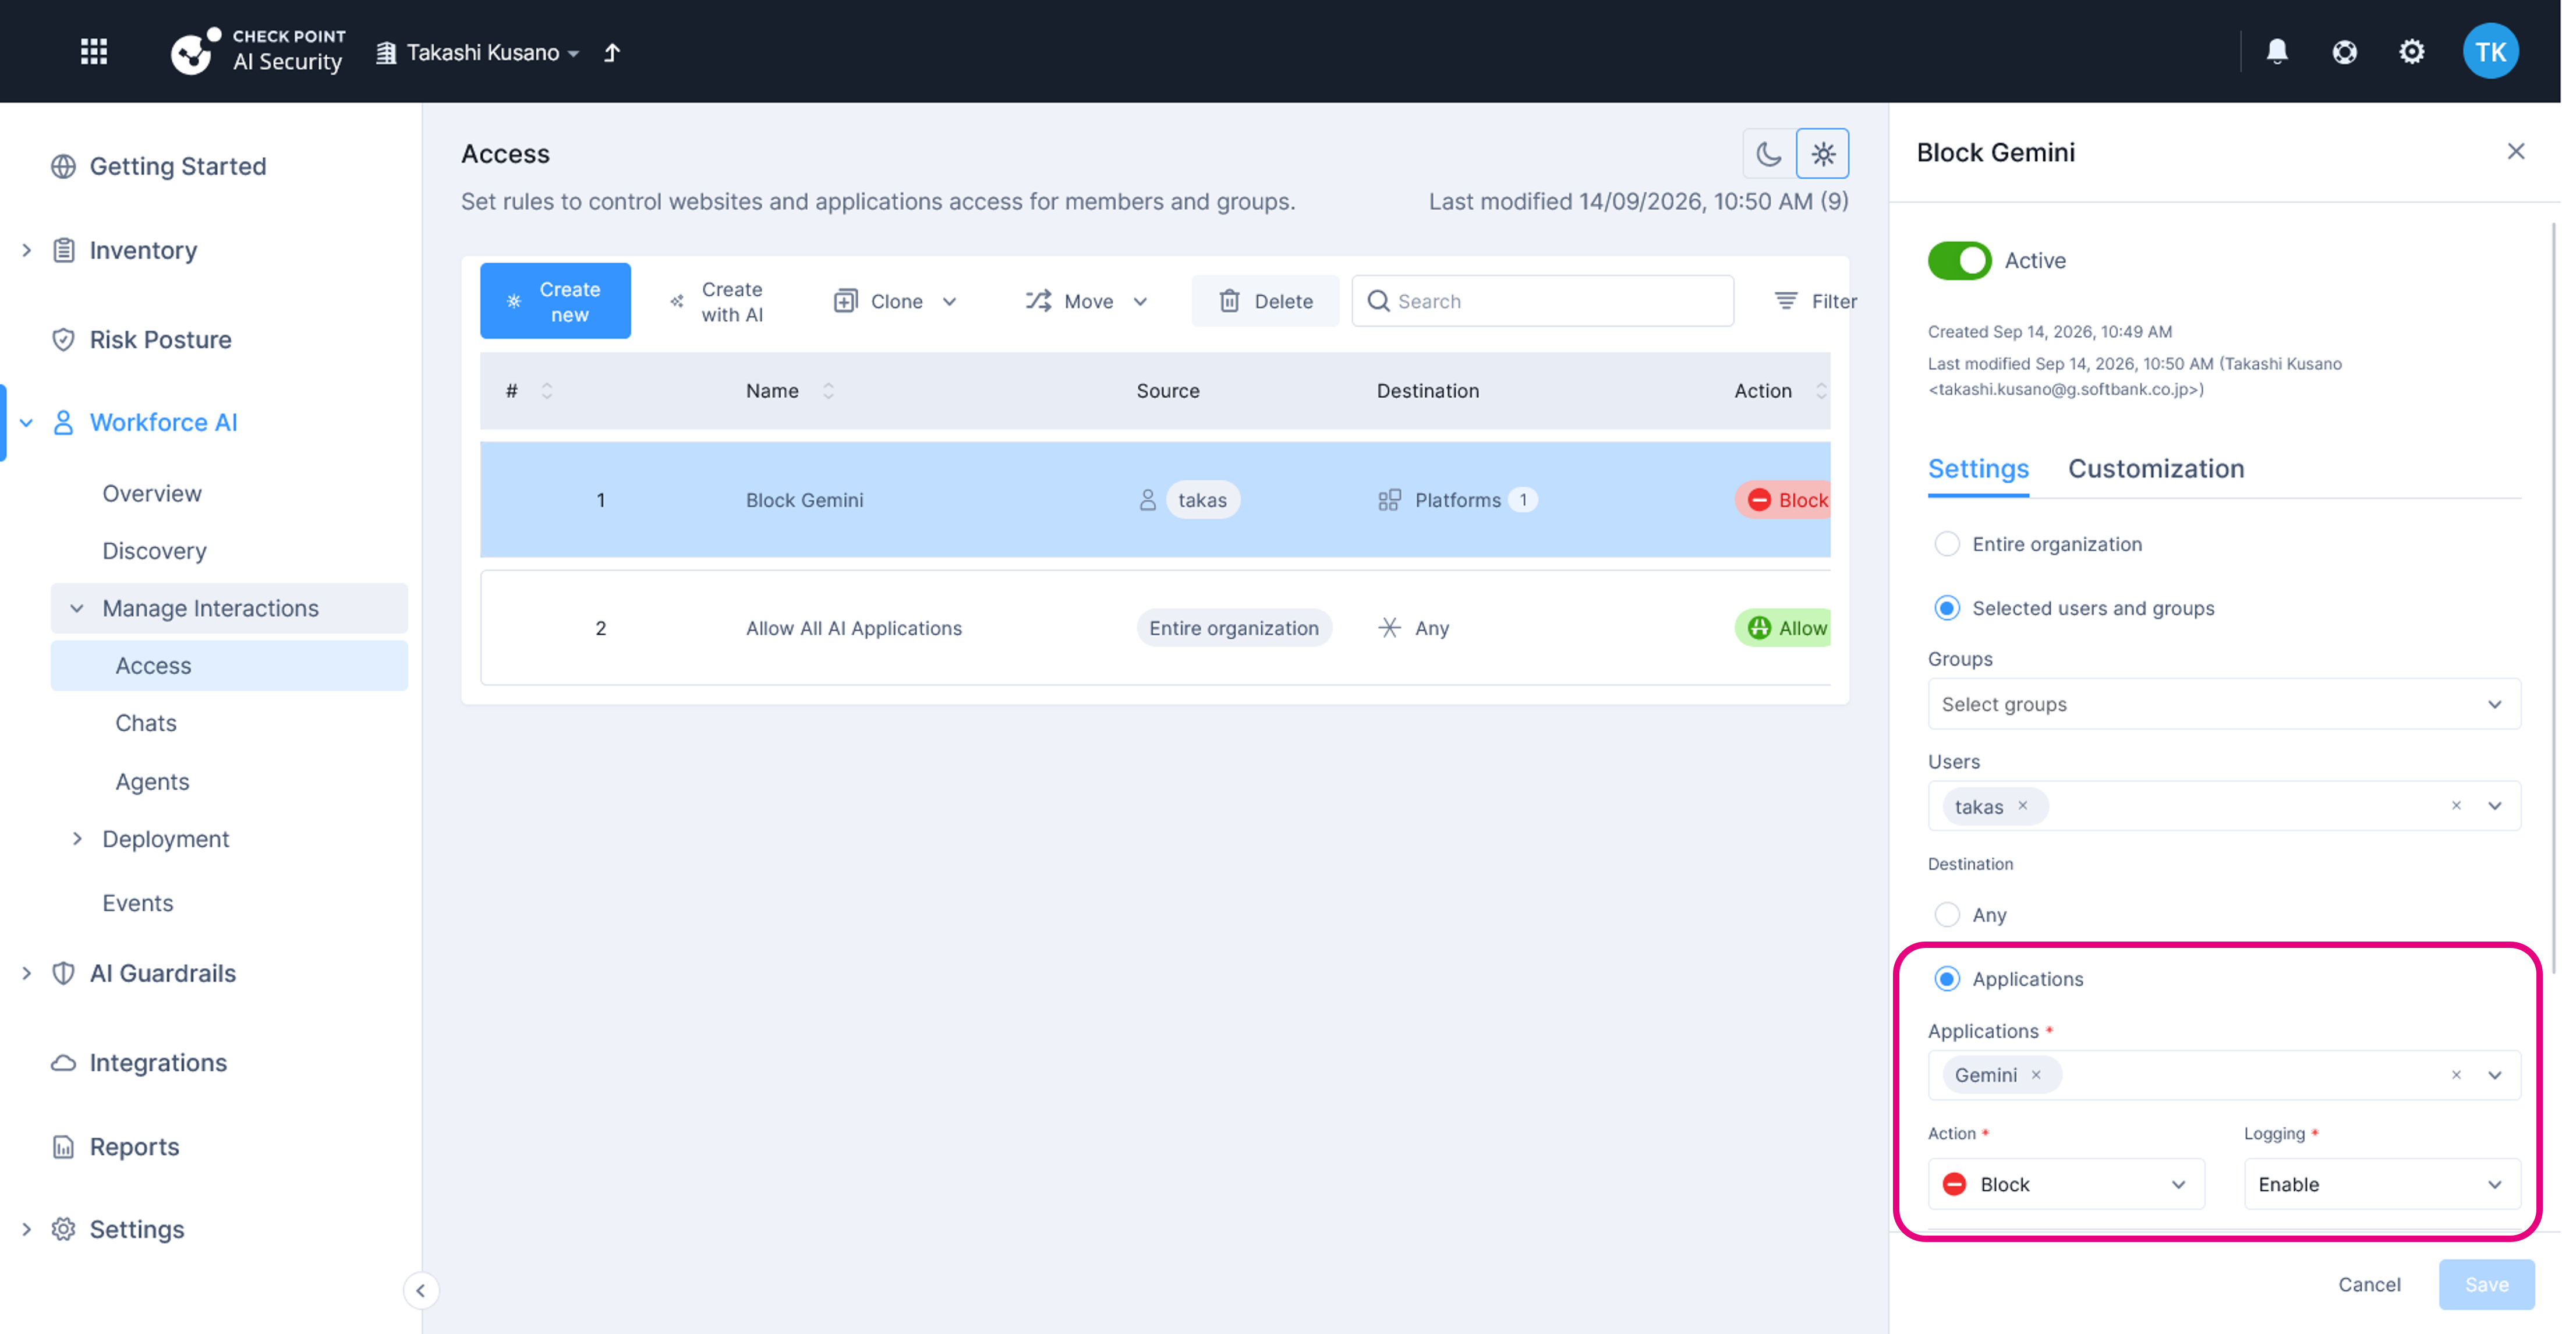This screenshot has width=2562, height=1334.
Task: Click into the Search rules field
Action: click(x=1542, y=300)
